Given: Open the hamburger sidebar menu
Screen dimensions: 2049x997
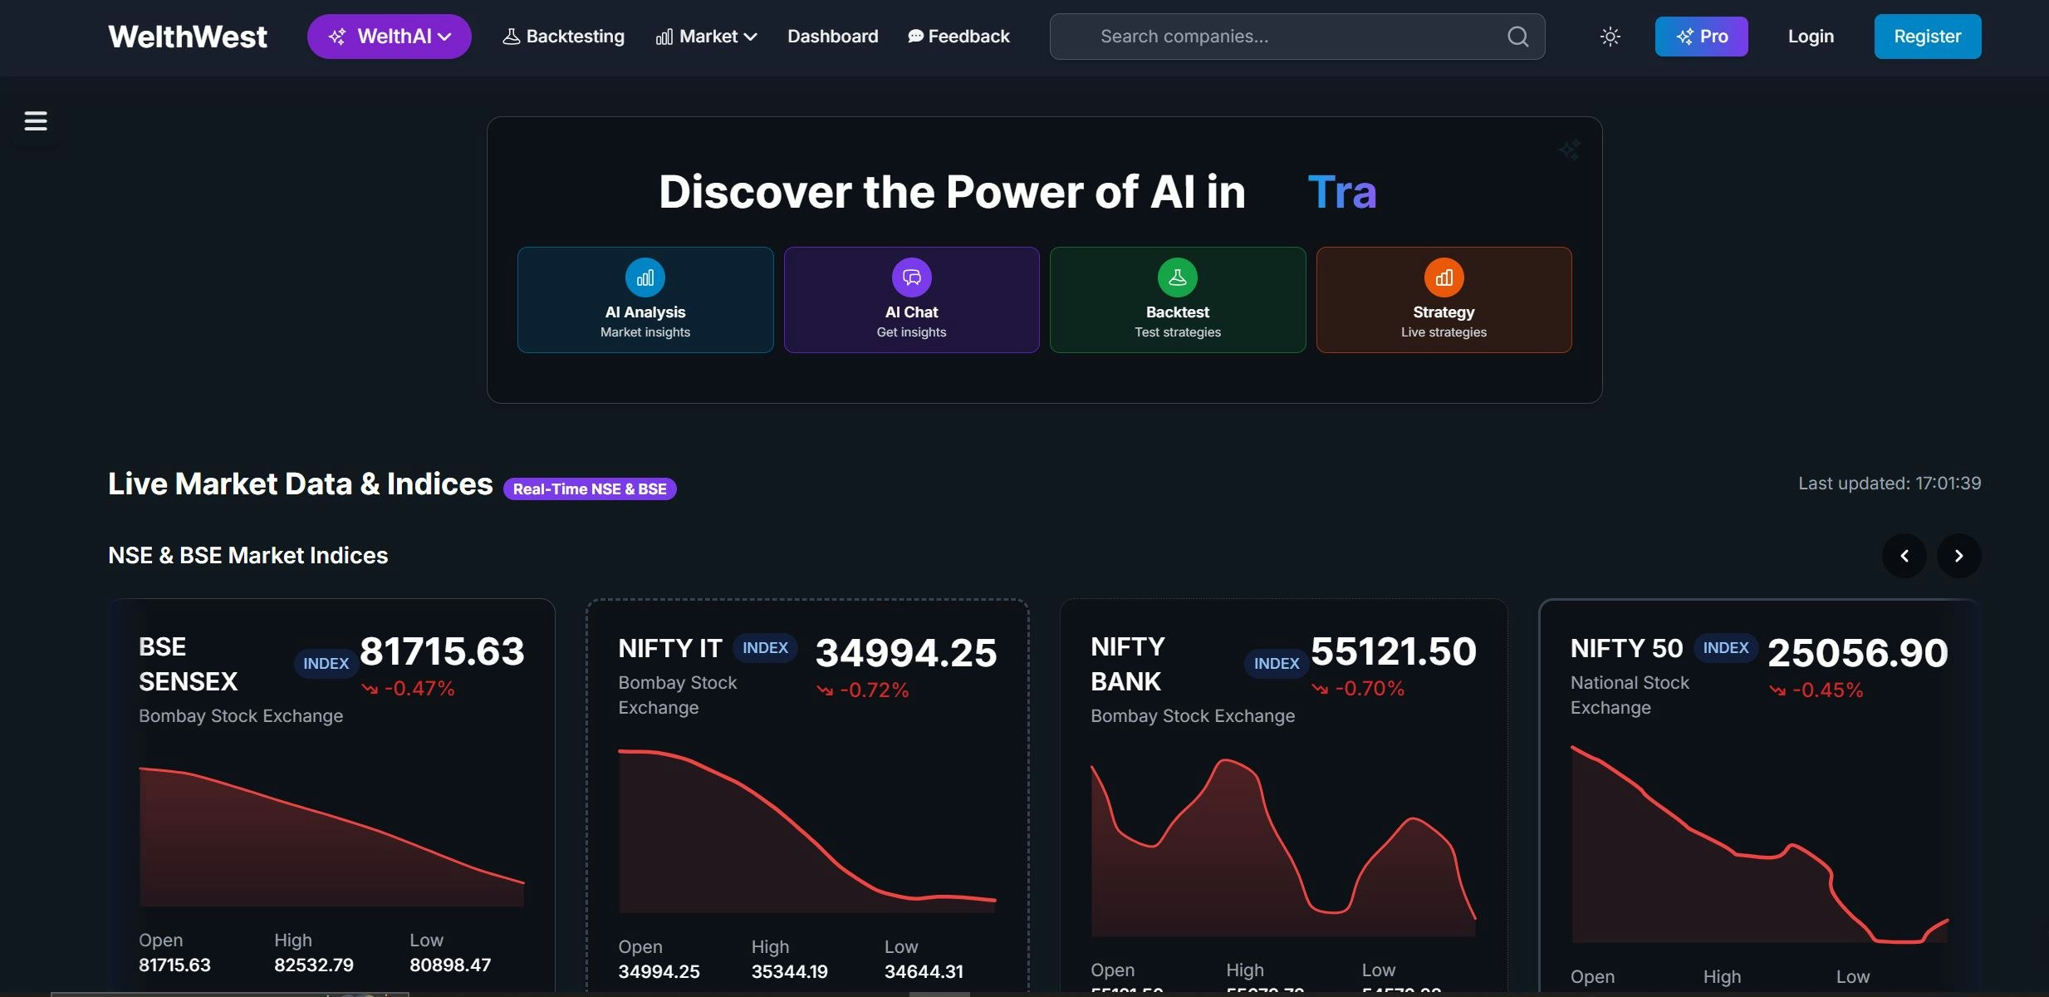Looking at the screenshot, I should [x=36, y=121].
